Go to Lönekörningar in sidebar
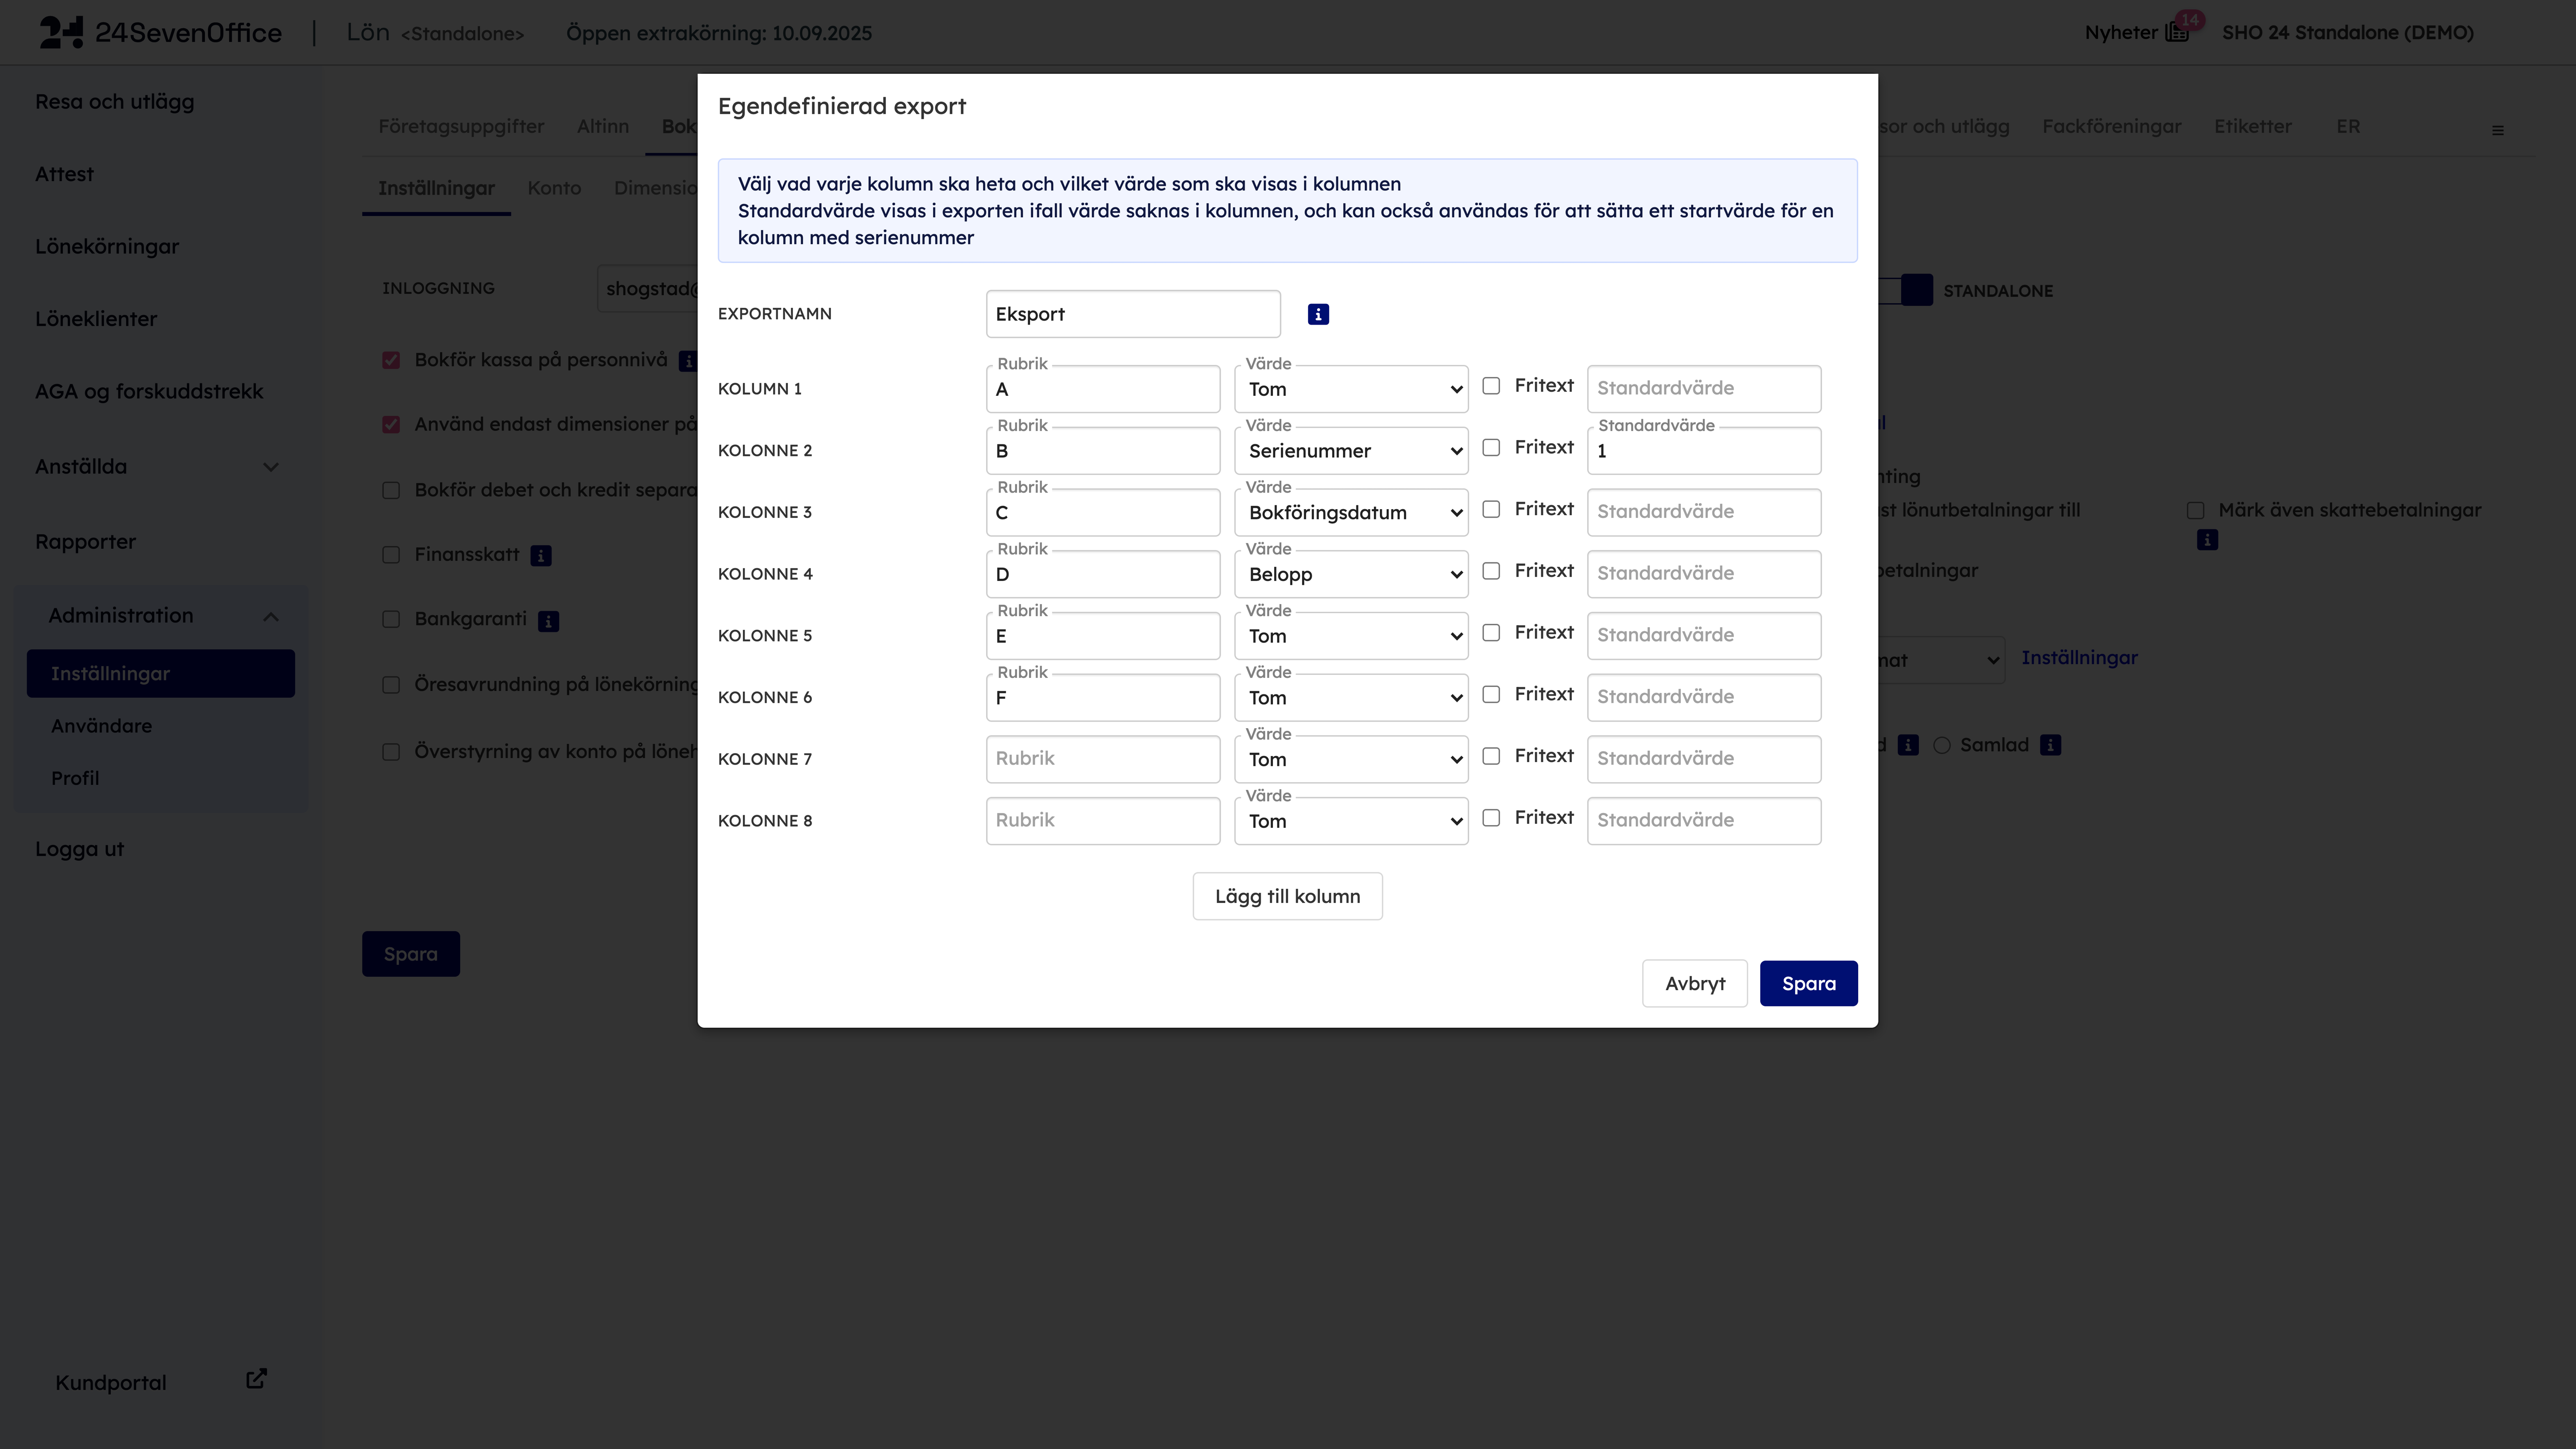This screenshot has height=1449, width=2576. click(107, 246)
